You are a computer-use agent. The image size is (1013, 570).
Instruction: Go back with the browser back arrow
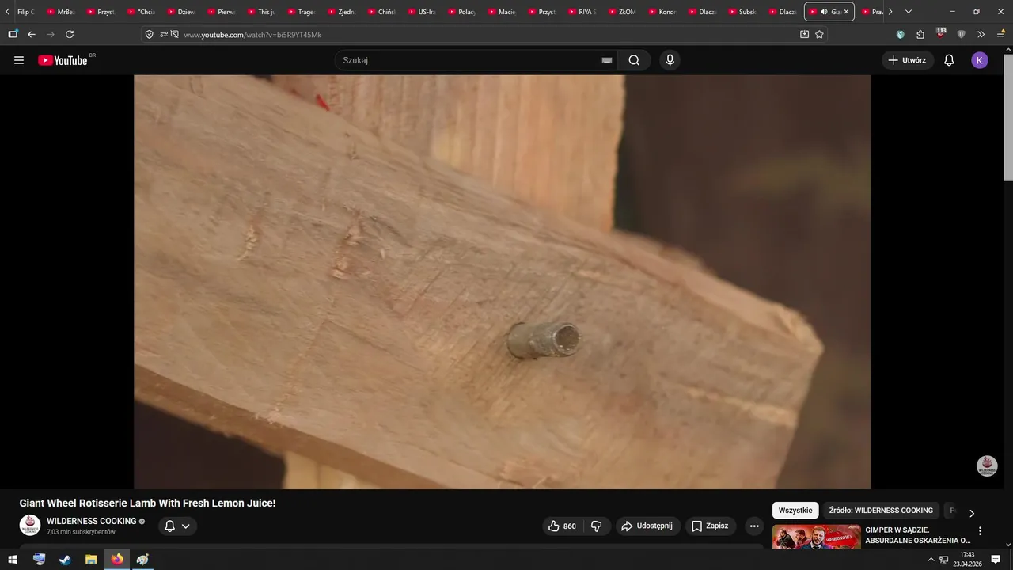[32, 34]
